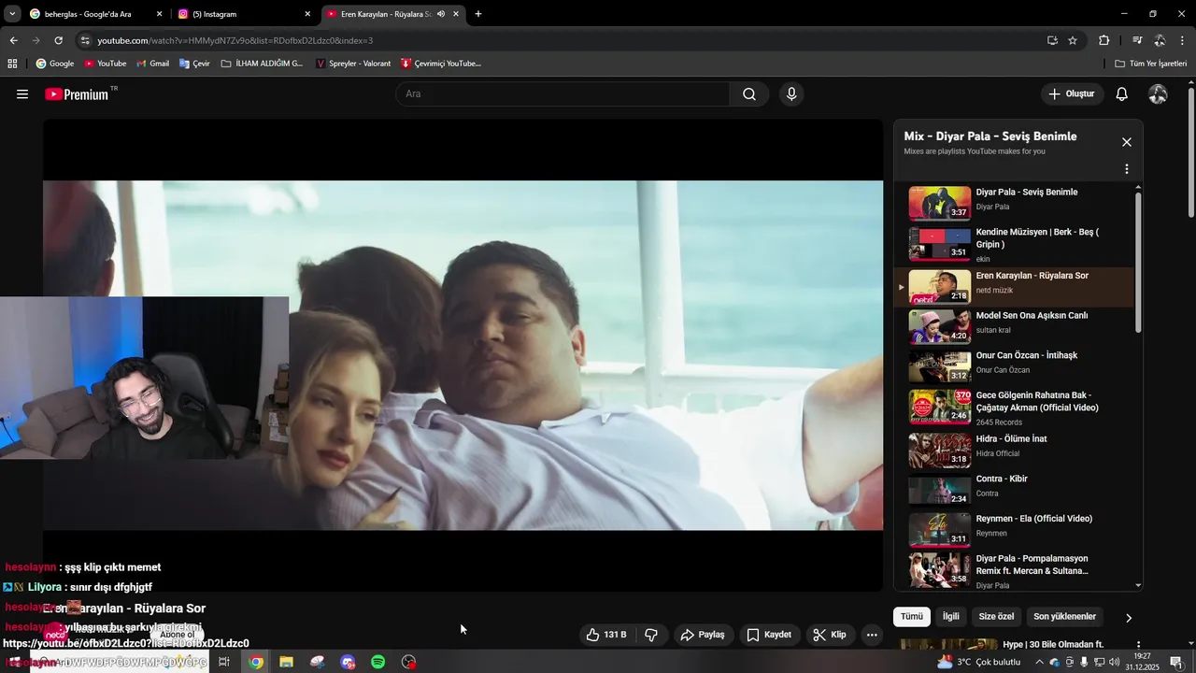Open the Çevir translate bookmark
This screenshot has height=673, width=1196.
tap(194, 64)
